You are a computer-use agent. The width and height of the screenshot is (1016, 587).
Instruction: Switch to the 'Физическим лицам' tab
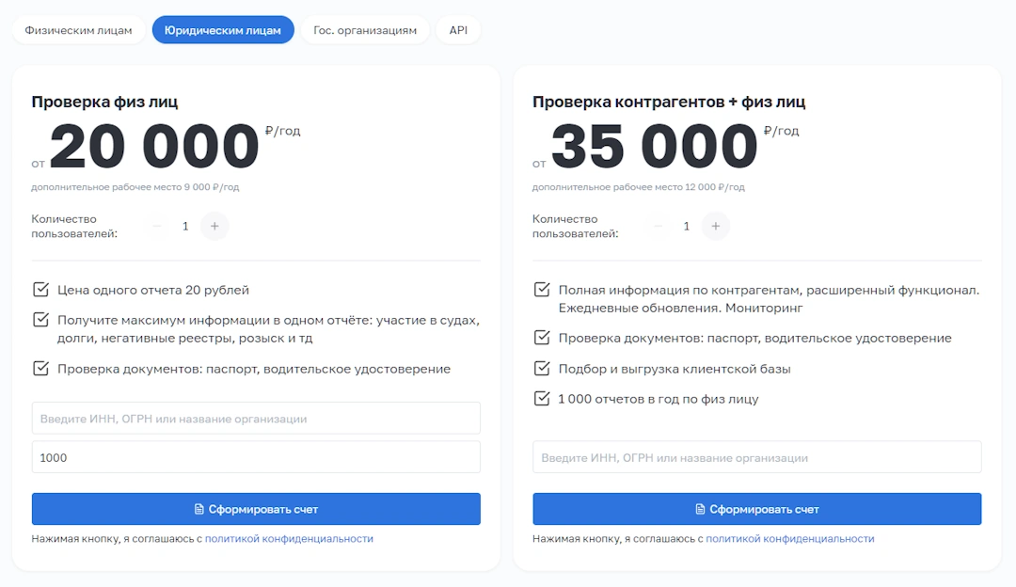(79, 29)
